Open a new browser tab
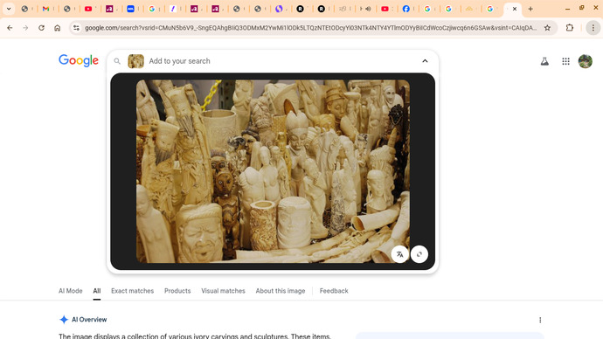Image resolution: width=603 pixels, height=339 pixels. 530,9
